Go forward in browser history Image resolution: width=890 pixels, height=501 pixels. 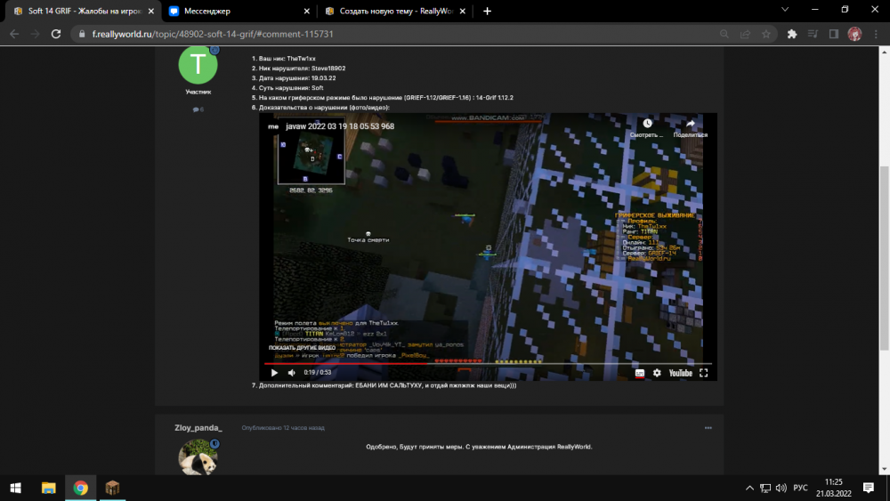click(x=36, y=34)
